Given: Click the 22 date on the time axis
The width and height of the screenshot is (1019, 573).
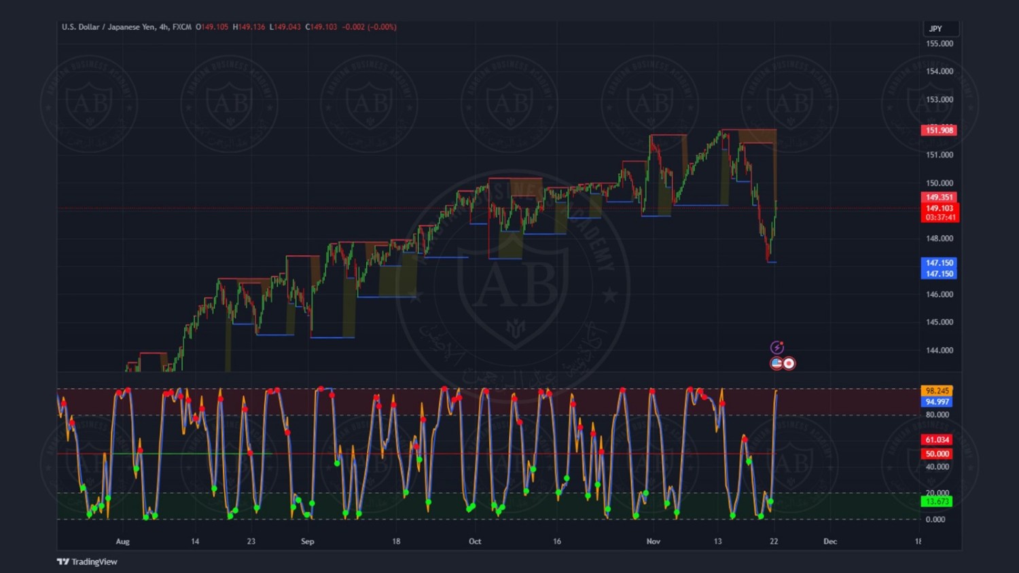Looking at the screenshot, I should click(774, 542).
